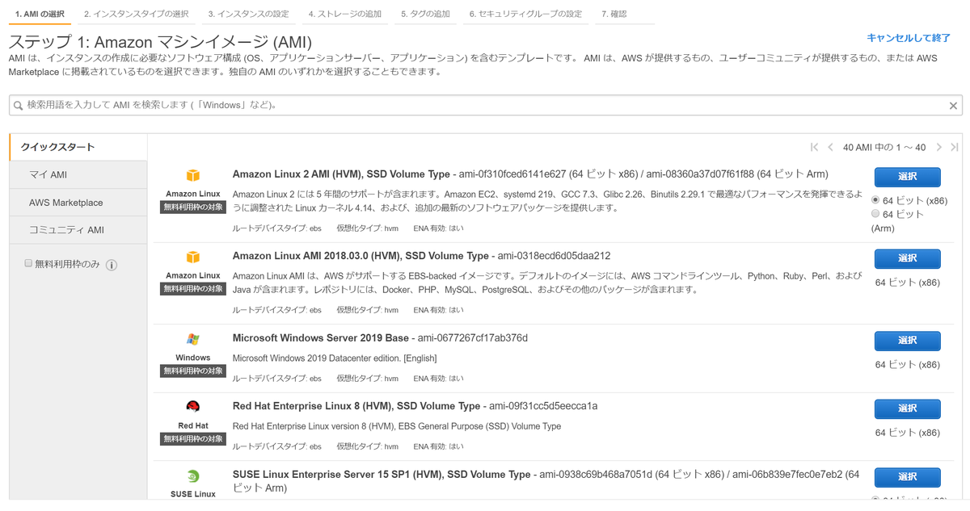
Task: Click the magnifier icon in the search bar
Action: click(x=18, y=105)
